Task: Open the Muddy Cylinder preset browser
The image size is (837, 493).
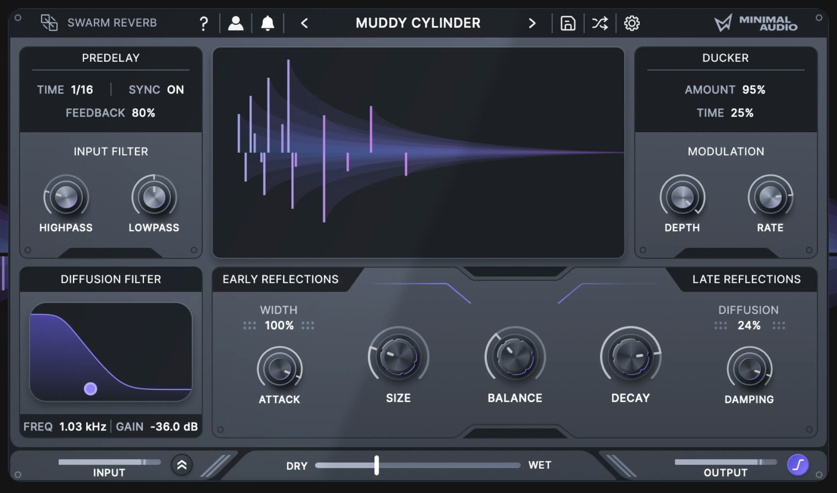Action: click(418, 23)
